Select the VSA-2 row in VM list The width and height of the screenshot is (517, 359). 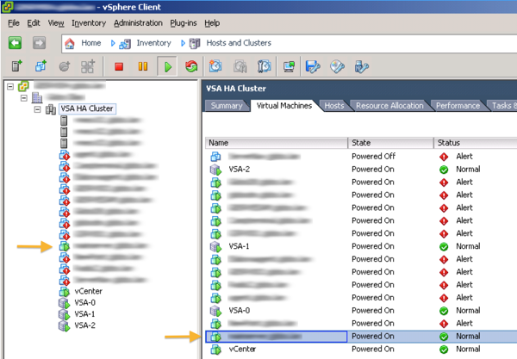click(x=361, y=169)
